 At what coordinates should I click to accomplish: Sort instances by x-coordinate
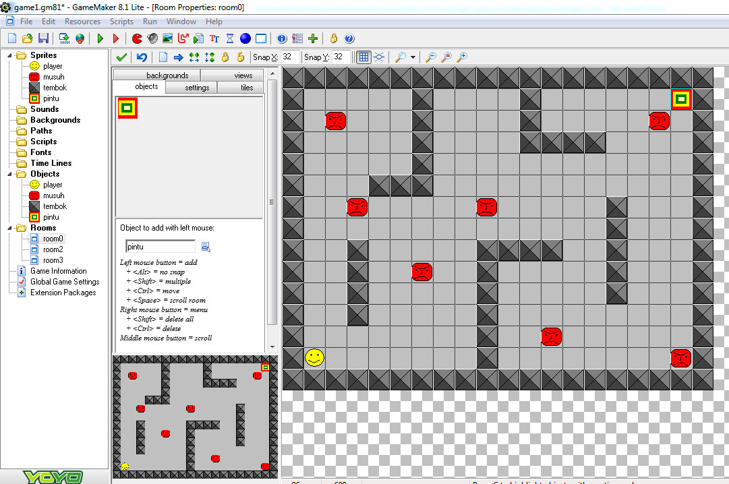194,57
